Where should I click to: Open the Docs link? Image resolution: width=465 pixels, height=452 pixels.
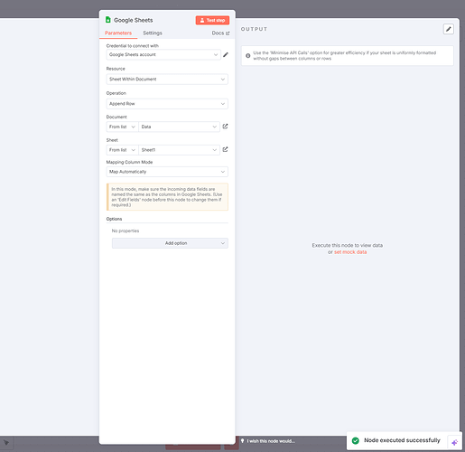(220, 33)
